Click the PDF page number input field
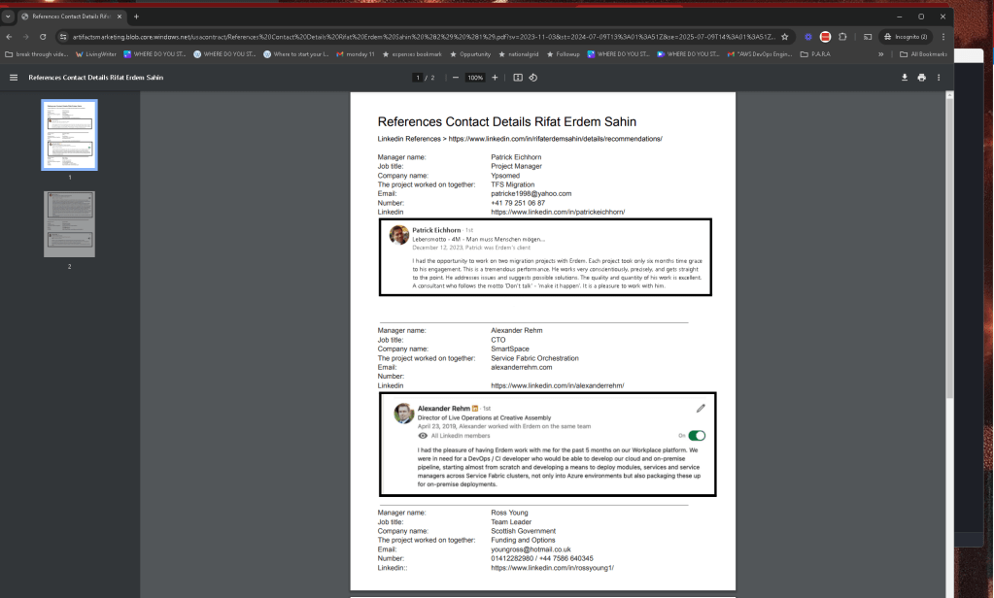 418,78
